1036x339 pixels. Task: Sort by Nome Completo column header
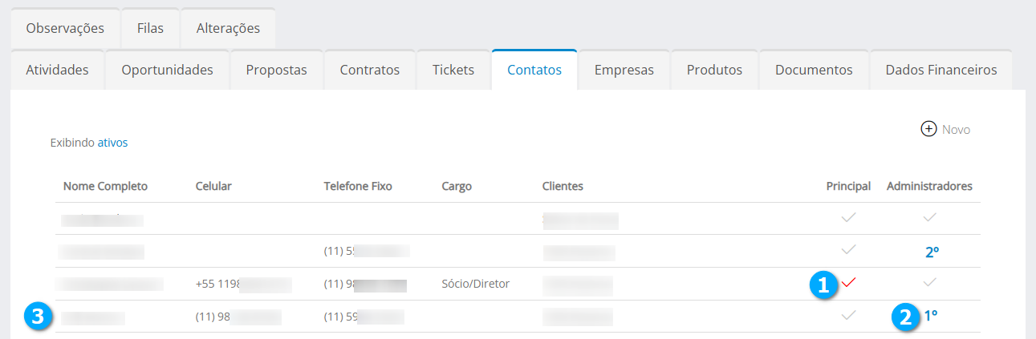point(105,186)
